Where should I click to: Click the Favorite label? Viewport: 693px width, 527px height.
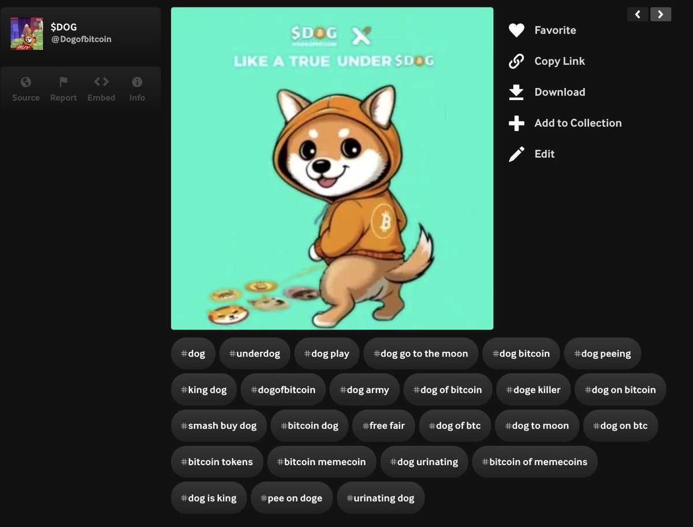(x=555, y=30)
